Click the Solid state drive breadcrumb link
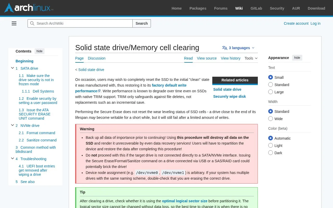This screenshot has height=208, width=333. [x=91, y=70]
